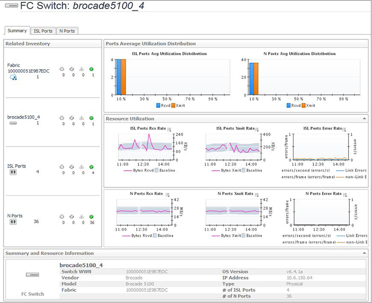Click the Switch WWN value 100000051E9B7EDC
Screen dimensions: 372x303
click(147, 272)
